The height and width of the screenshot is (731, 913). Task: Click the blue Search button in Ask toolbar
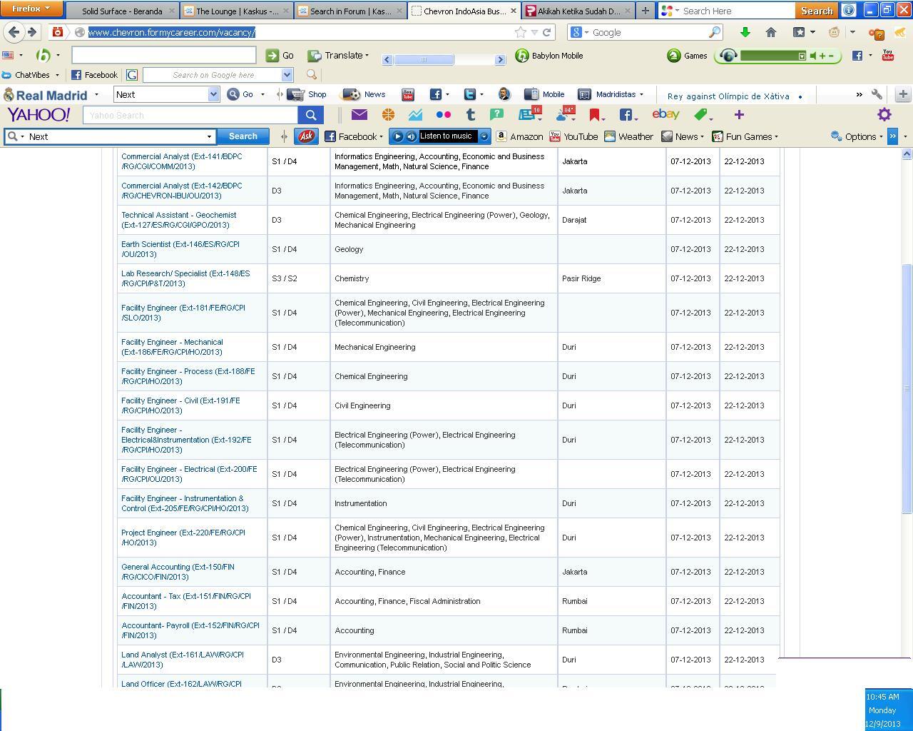point(243,136)
